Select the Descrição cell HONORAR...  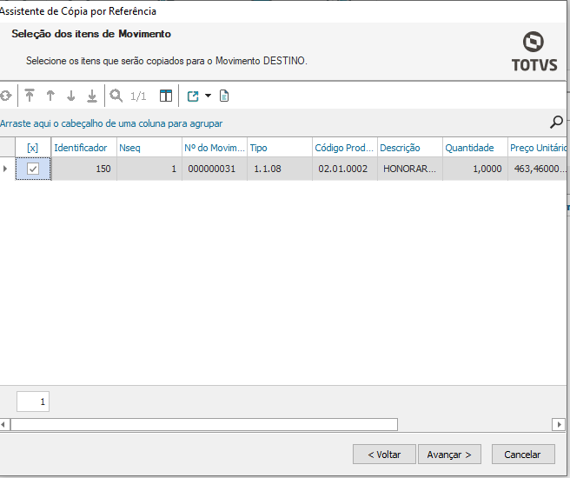(x=409, y=169)
